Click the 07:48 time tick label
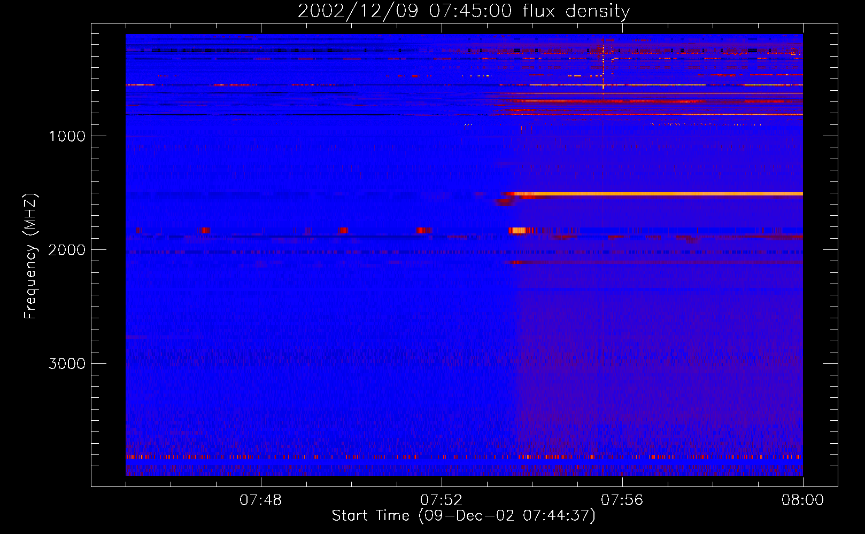This screenshot has height=534, width=865. (260, 500)
